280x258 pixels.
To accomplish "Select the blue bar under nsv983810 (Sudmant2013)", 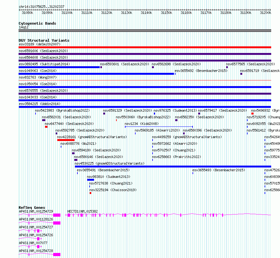I will coord(91,180).
